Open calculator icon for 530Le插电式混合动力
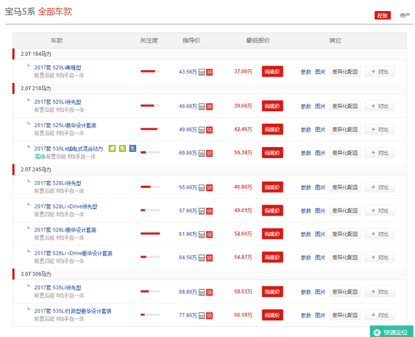This screenshot has height=337, width=415. point(202,153)
